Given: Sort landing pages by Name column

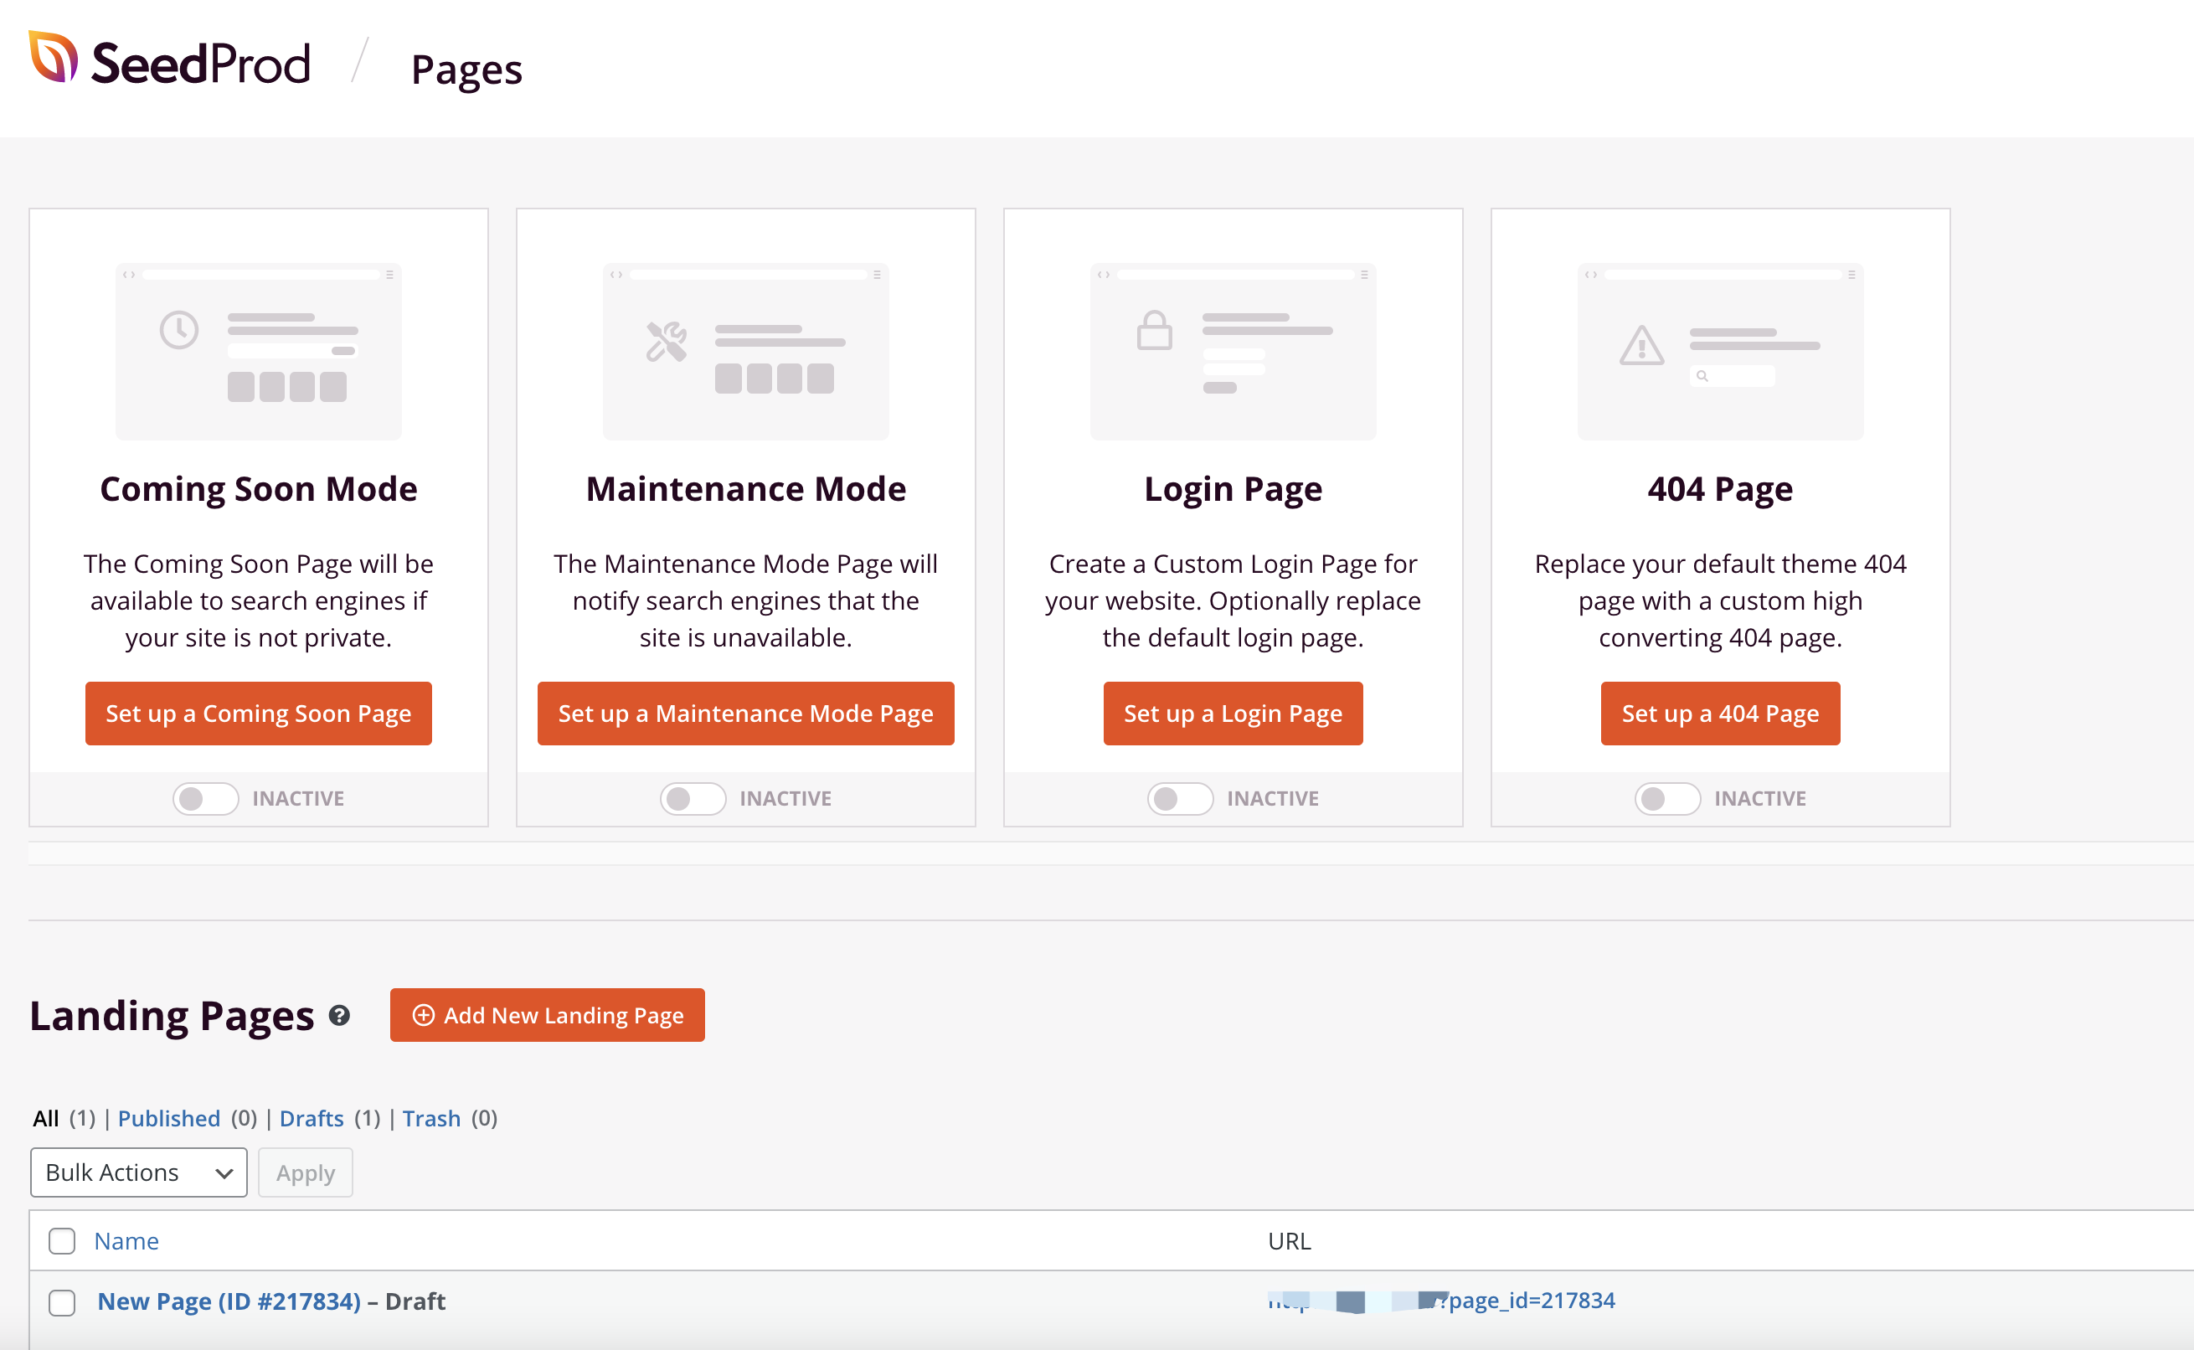Looking at the screenshot, I should pos(126,1241).
